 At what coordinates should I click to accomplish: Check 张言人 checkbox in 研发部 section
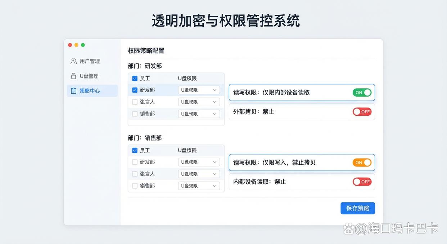(x=135, y=102)
